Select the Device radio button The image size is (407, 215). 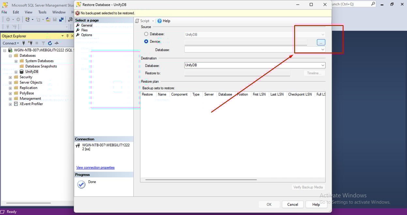[x=146, y=42]
